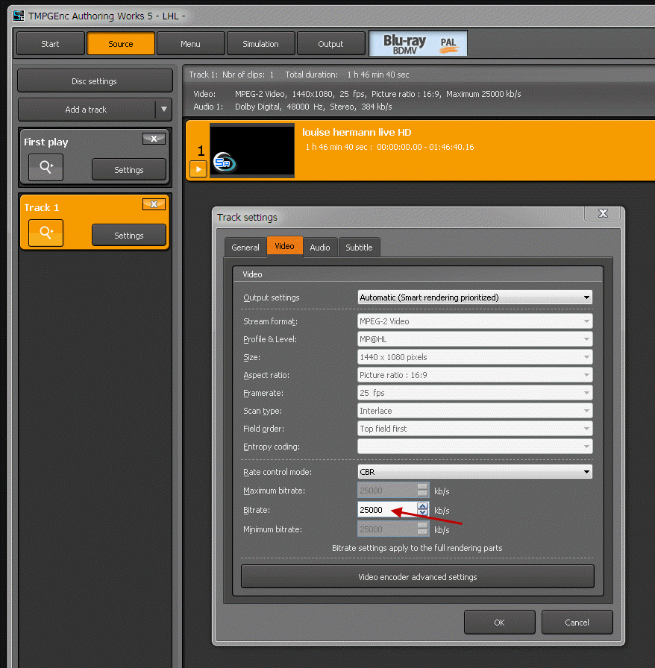This screenshot has width=655, height=668.
Task: Click the Track 1 preview magnifier icon
Action: 46,233
